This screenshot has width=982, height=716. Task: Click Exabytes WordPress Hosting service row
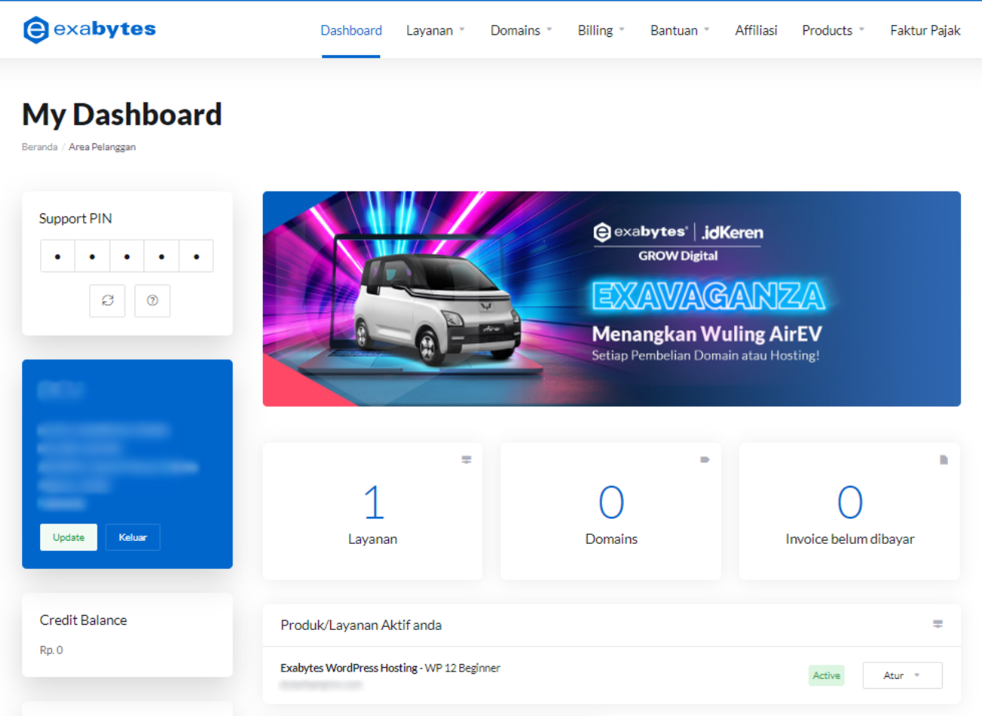pos(612,675)
